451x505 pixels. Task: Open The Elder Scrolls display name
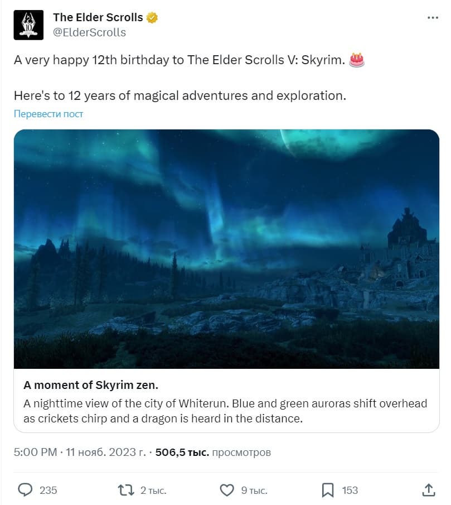[98, 18]
